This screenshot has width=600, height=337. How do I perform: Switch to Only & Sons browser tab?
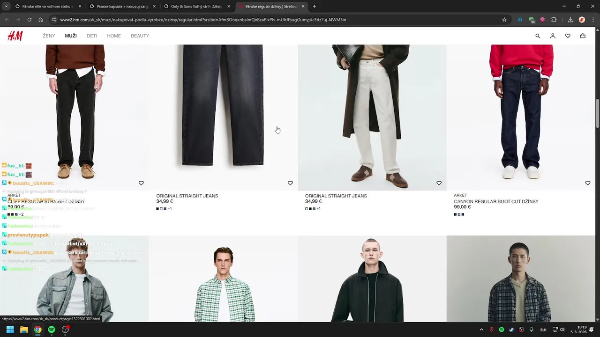(x=196, y=7)
